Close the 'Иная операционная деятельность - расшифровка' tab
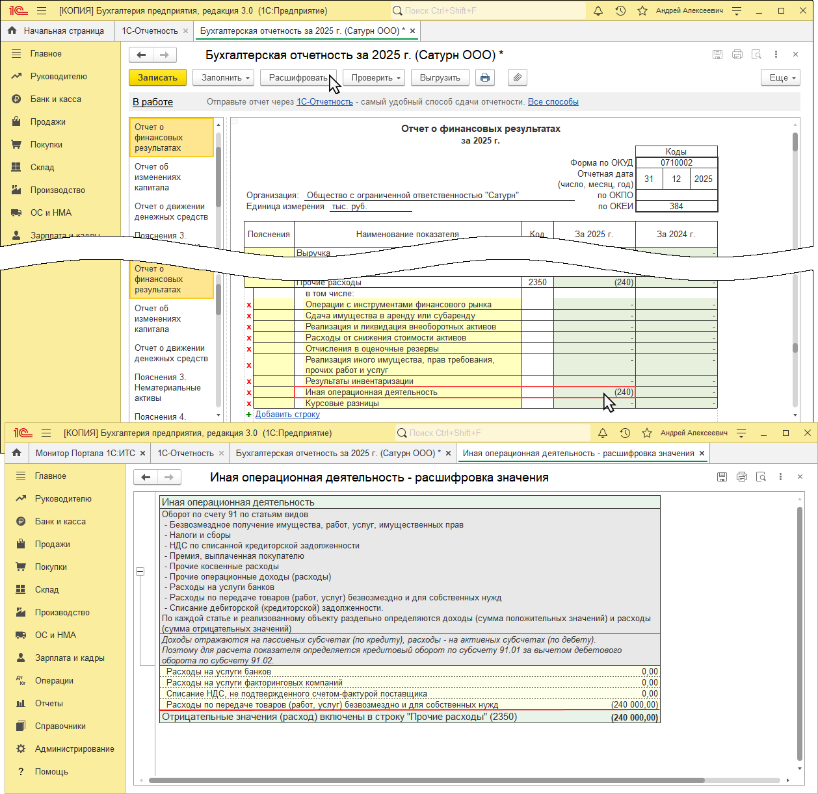The width and height of the screenshot is (818, 794). click(x=702, y=453)
